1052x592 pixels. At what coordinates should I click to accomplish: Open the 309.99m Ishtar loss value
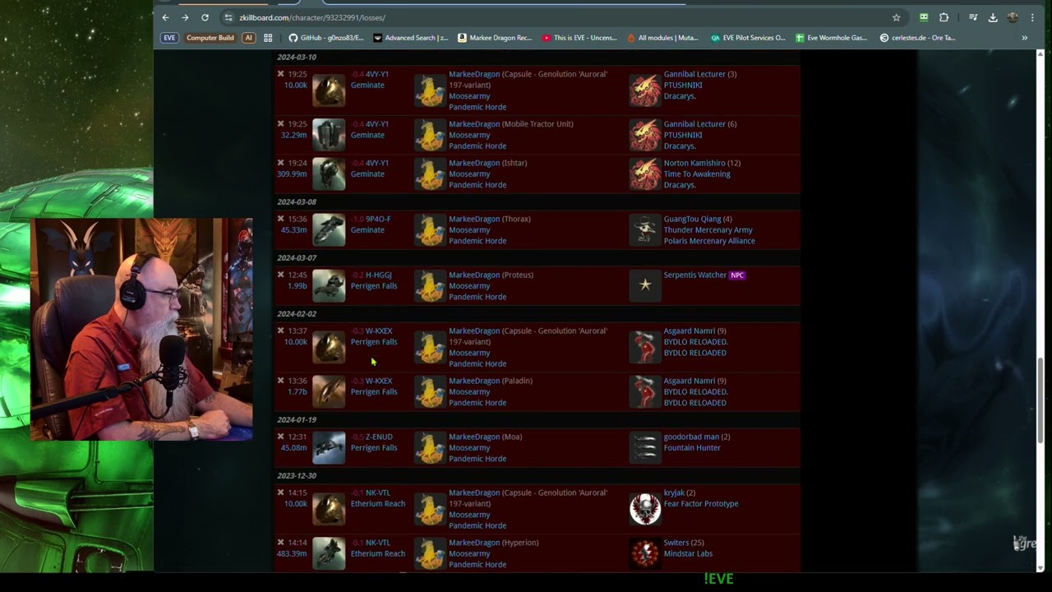pos(293,174)
